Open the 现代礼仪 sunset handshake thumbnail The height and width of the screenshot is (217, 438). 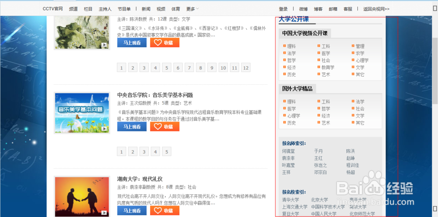(x=82, y=196)
